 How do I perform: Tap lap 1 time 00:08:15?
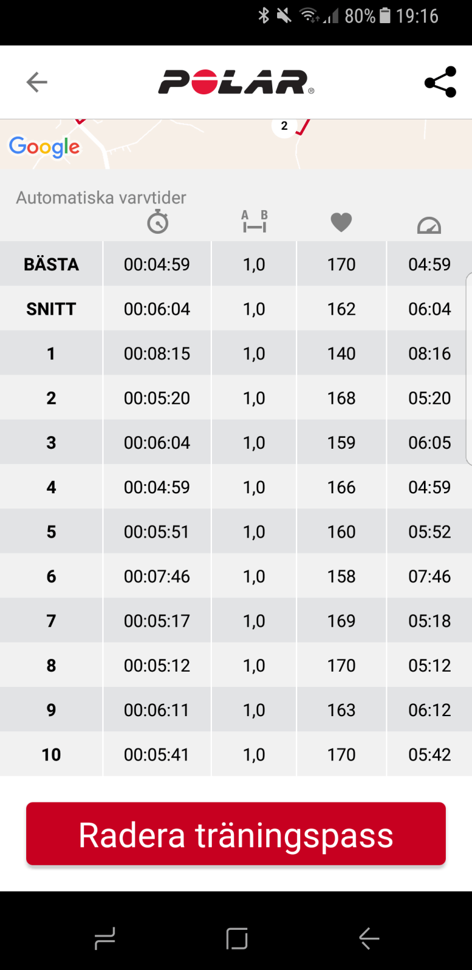pos(157,354)
